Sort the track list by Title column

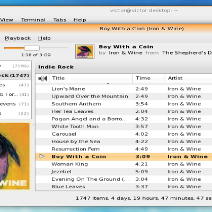(x=91, y=78)
